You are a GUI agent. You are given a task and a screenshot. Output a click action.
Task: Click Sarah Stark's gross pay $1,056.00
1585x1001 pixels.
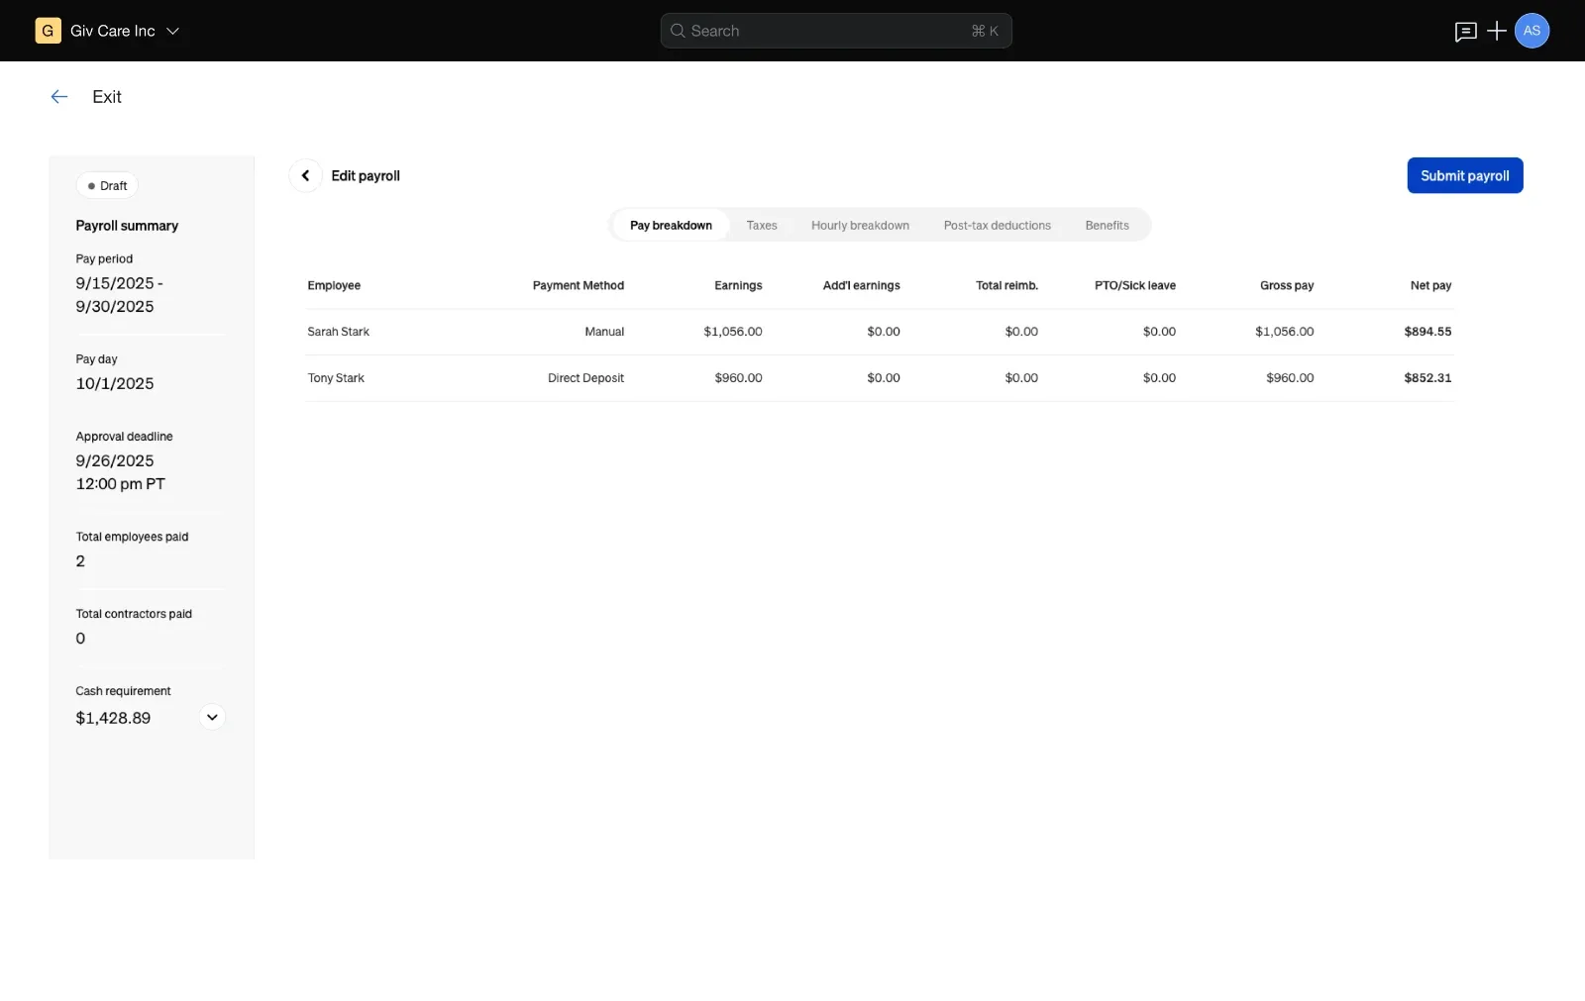(x=1284, y=332)
